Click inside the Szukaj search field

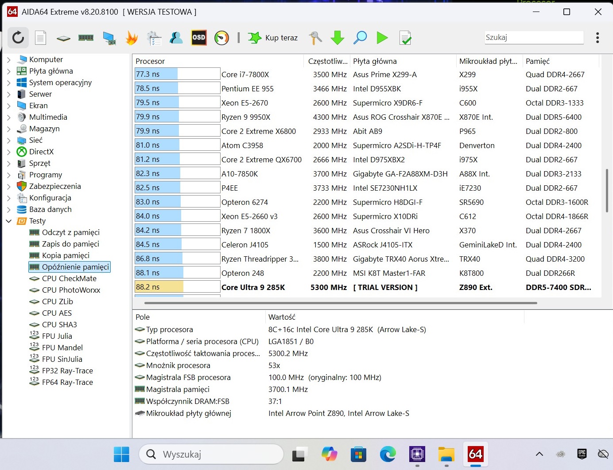point(533,38)
